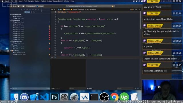
Task: Open the Project navigator folder icon
Action: (x=19, y=9)
